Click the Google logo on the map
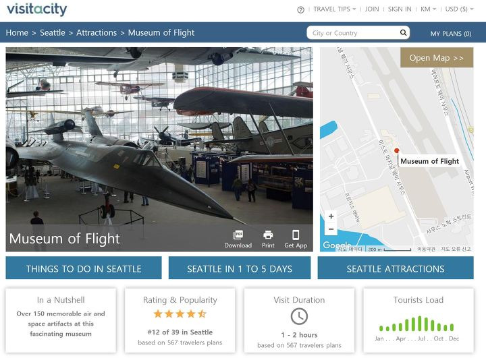 click(x=337, y=245)
